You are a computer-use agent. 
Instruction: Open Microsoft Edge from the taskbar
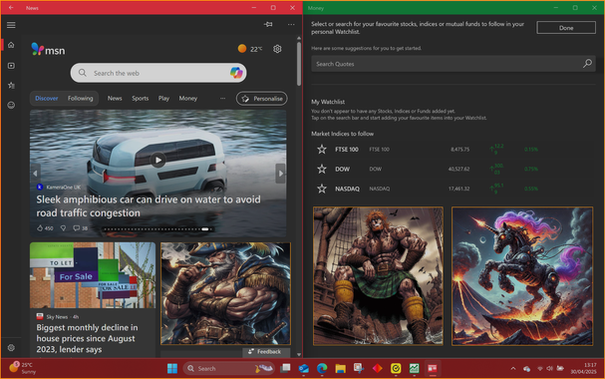322,369
